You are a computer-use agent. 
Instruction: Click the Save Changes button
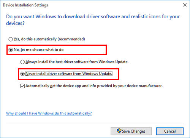coord(131,131)
